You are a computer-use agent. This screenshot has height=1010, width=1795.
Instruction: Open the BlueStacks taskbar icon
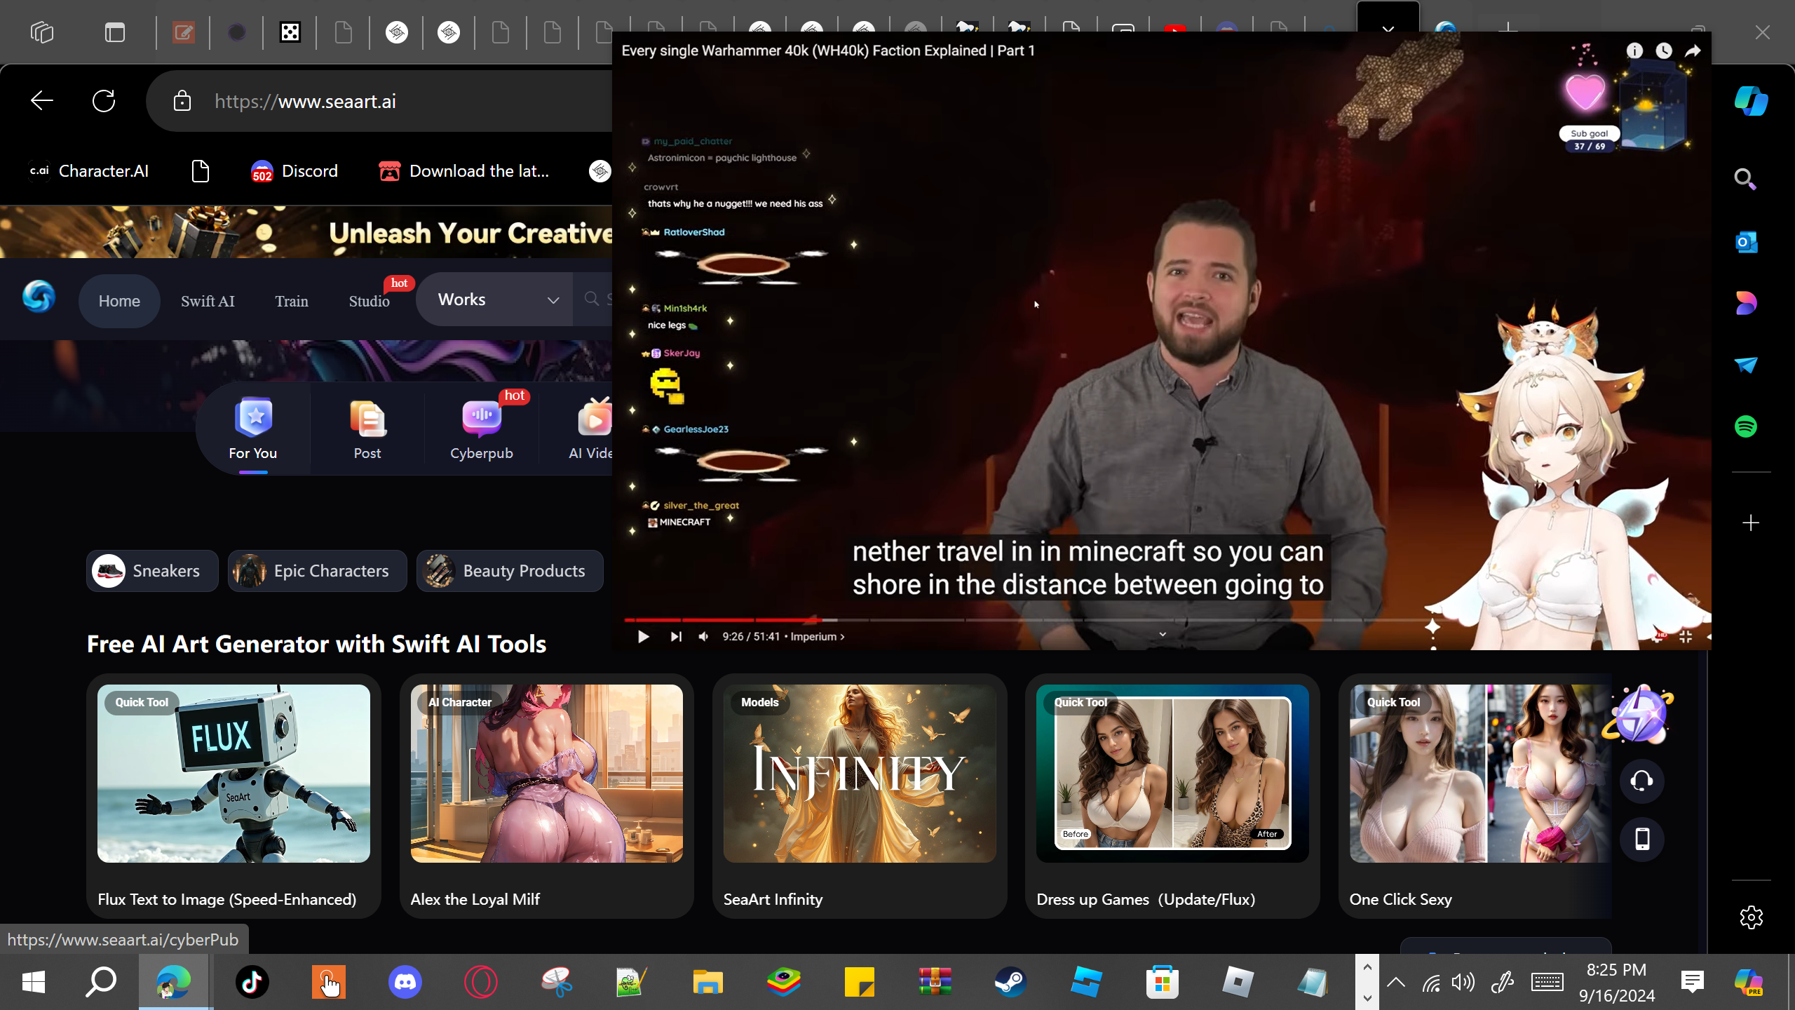click(783, 982)
